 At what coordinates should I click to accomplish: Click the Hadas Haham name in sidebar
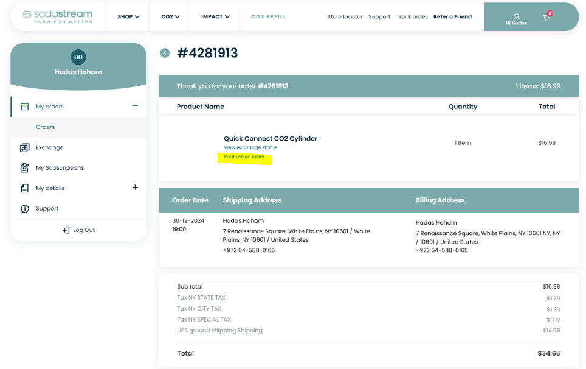click(x=78, y=72)
